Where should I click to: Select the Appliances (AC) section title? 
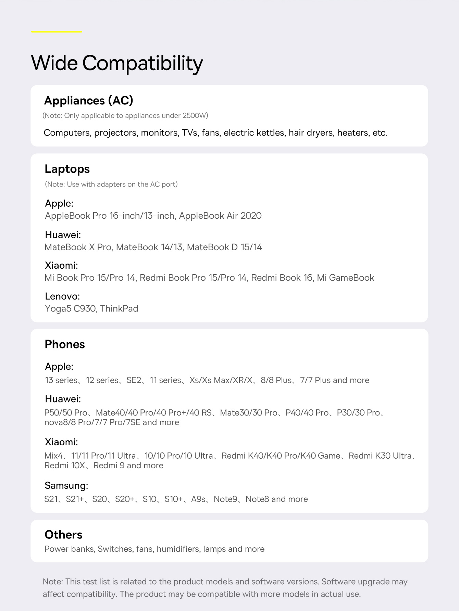(89, 101)
